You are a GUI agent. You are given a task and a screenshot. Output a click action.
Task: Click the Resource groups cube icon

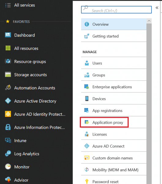coord(8,61)
